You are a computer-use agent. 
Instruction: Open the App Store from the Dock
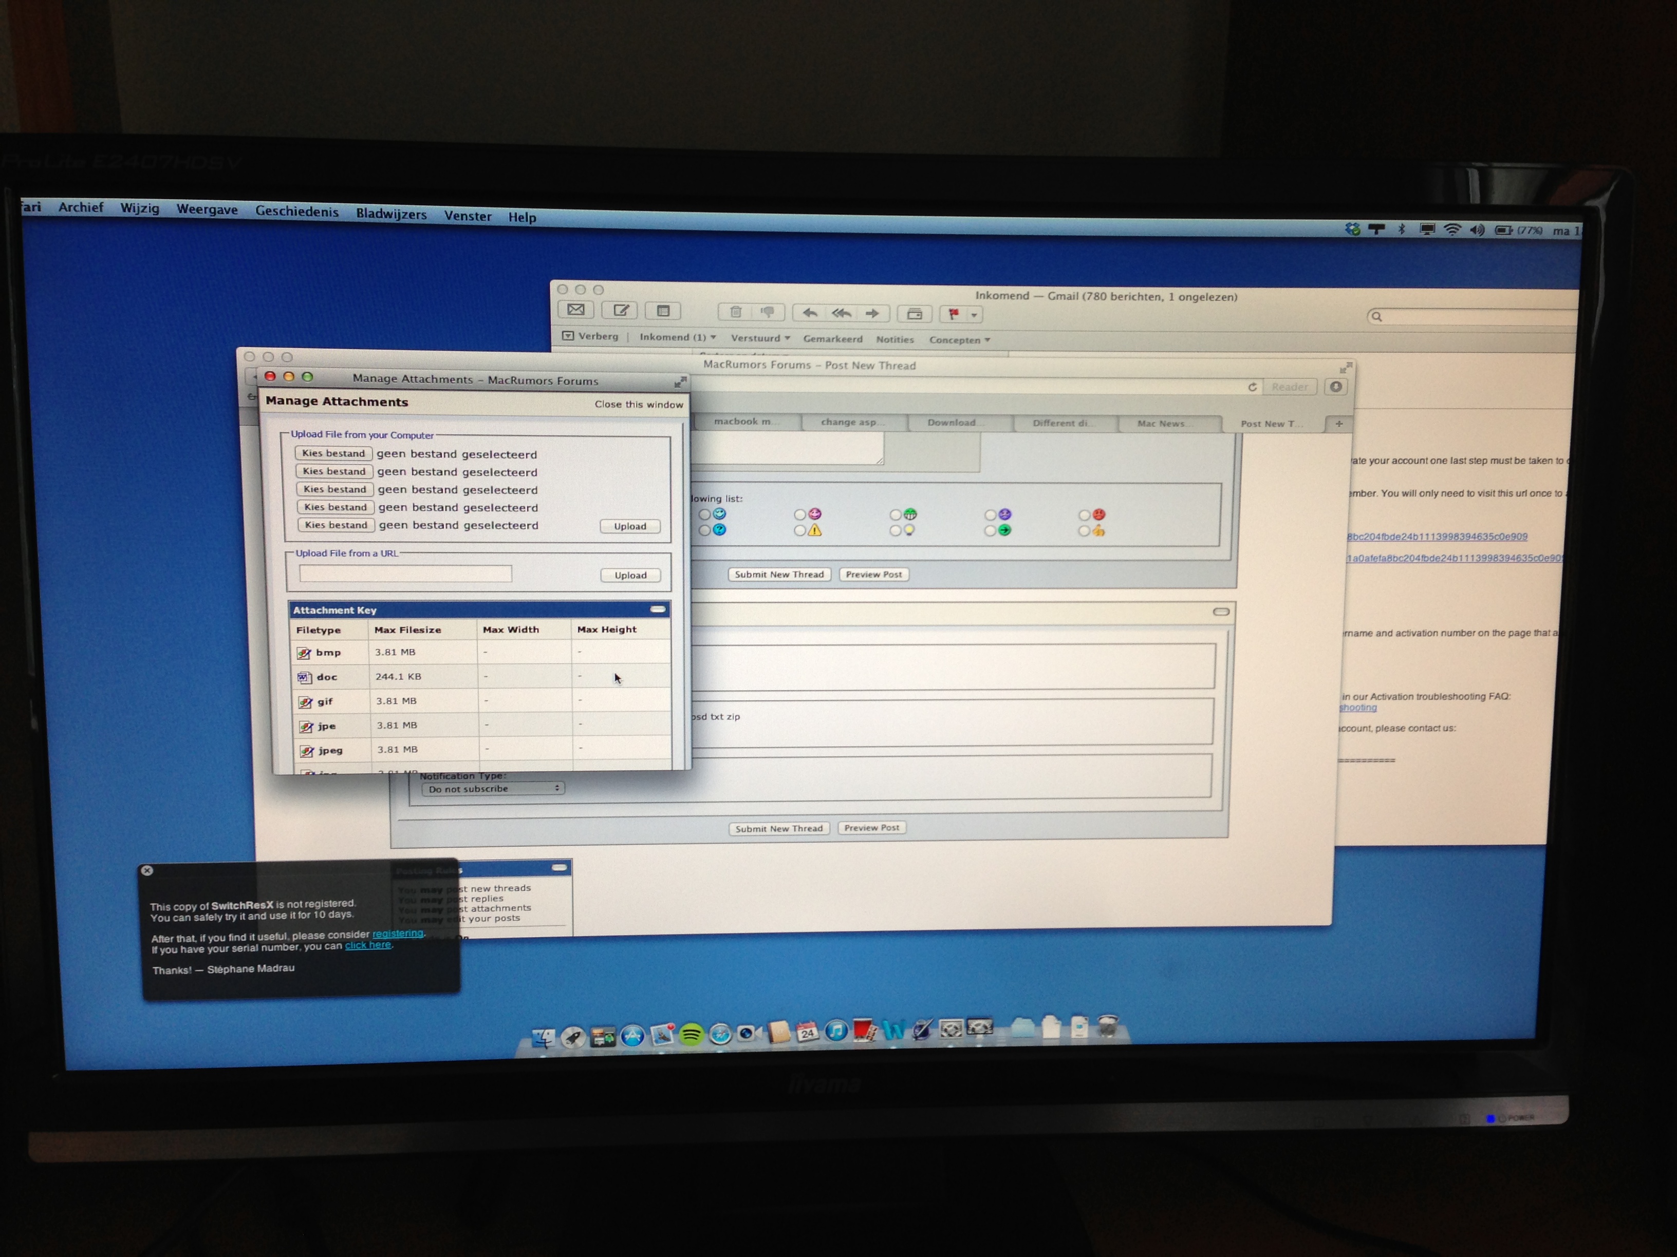point(632,1035)
